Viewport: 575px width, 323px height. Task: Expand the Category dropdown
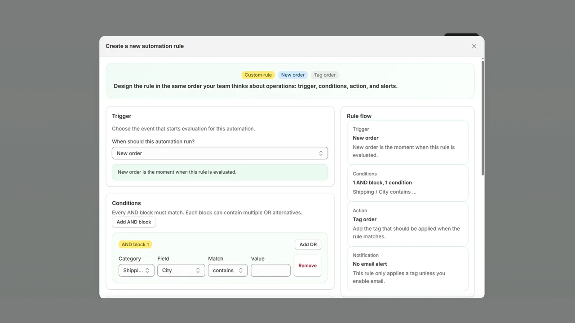click(x=136, y=271)
